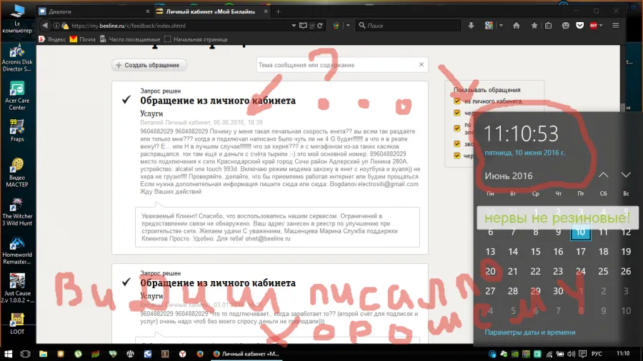Open LOOT desktop shortcut
The height and width of the screenshot is (361, 643).
pos(17,324)
